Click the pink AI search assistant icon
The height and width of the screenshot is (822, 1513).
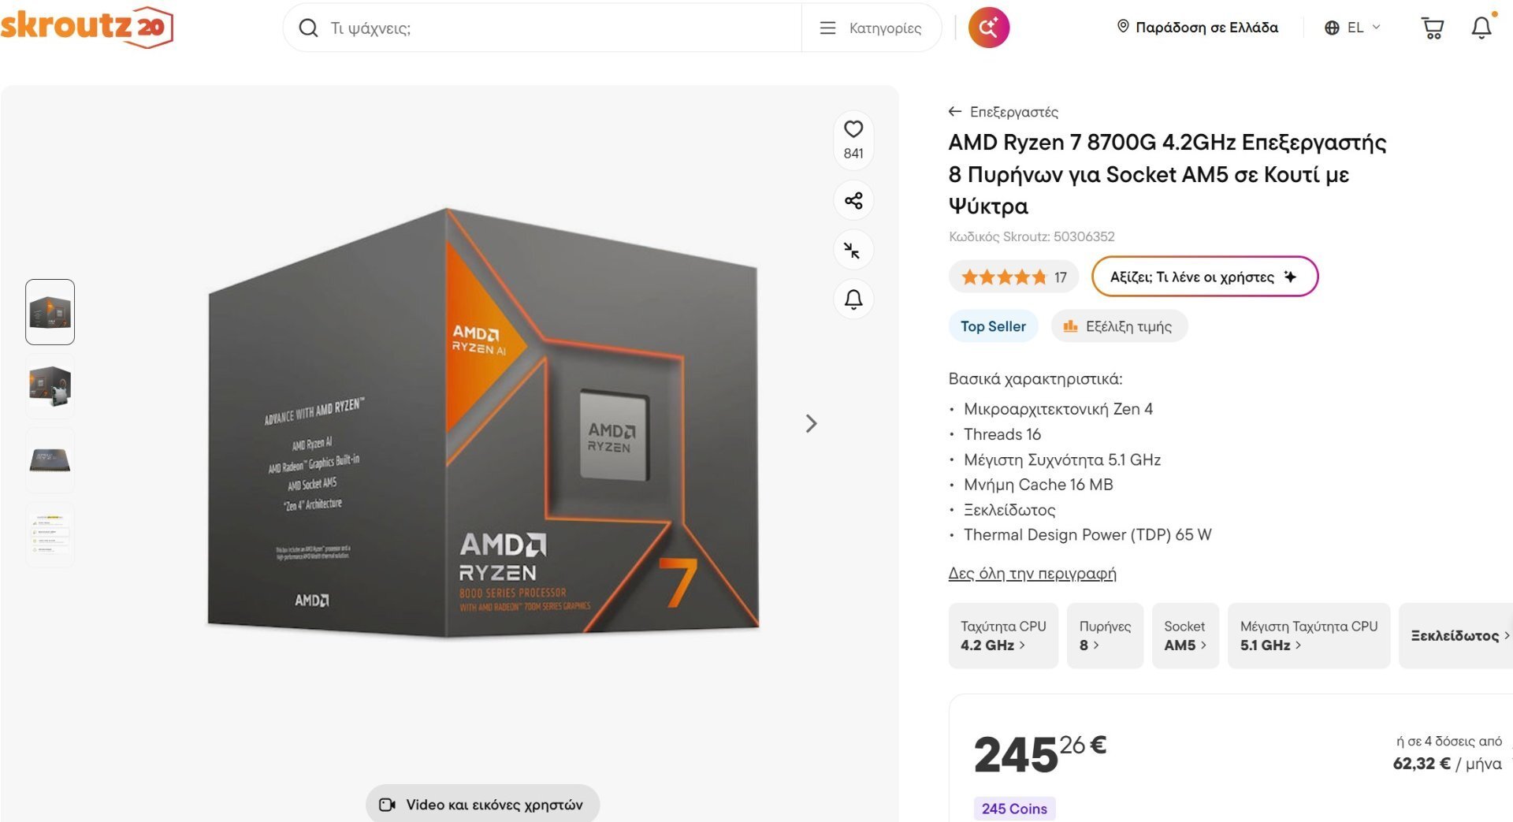[989, 28]
